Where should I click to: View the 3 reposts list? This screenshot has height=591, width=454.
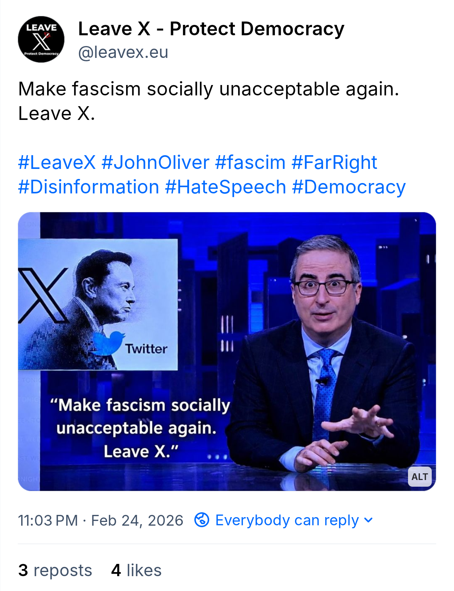pyautogui.click(x=55, y=570)
